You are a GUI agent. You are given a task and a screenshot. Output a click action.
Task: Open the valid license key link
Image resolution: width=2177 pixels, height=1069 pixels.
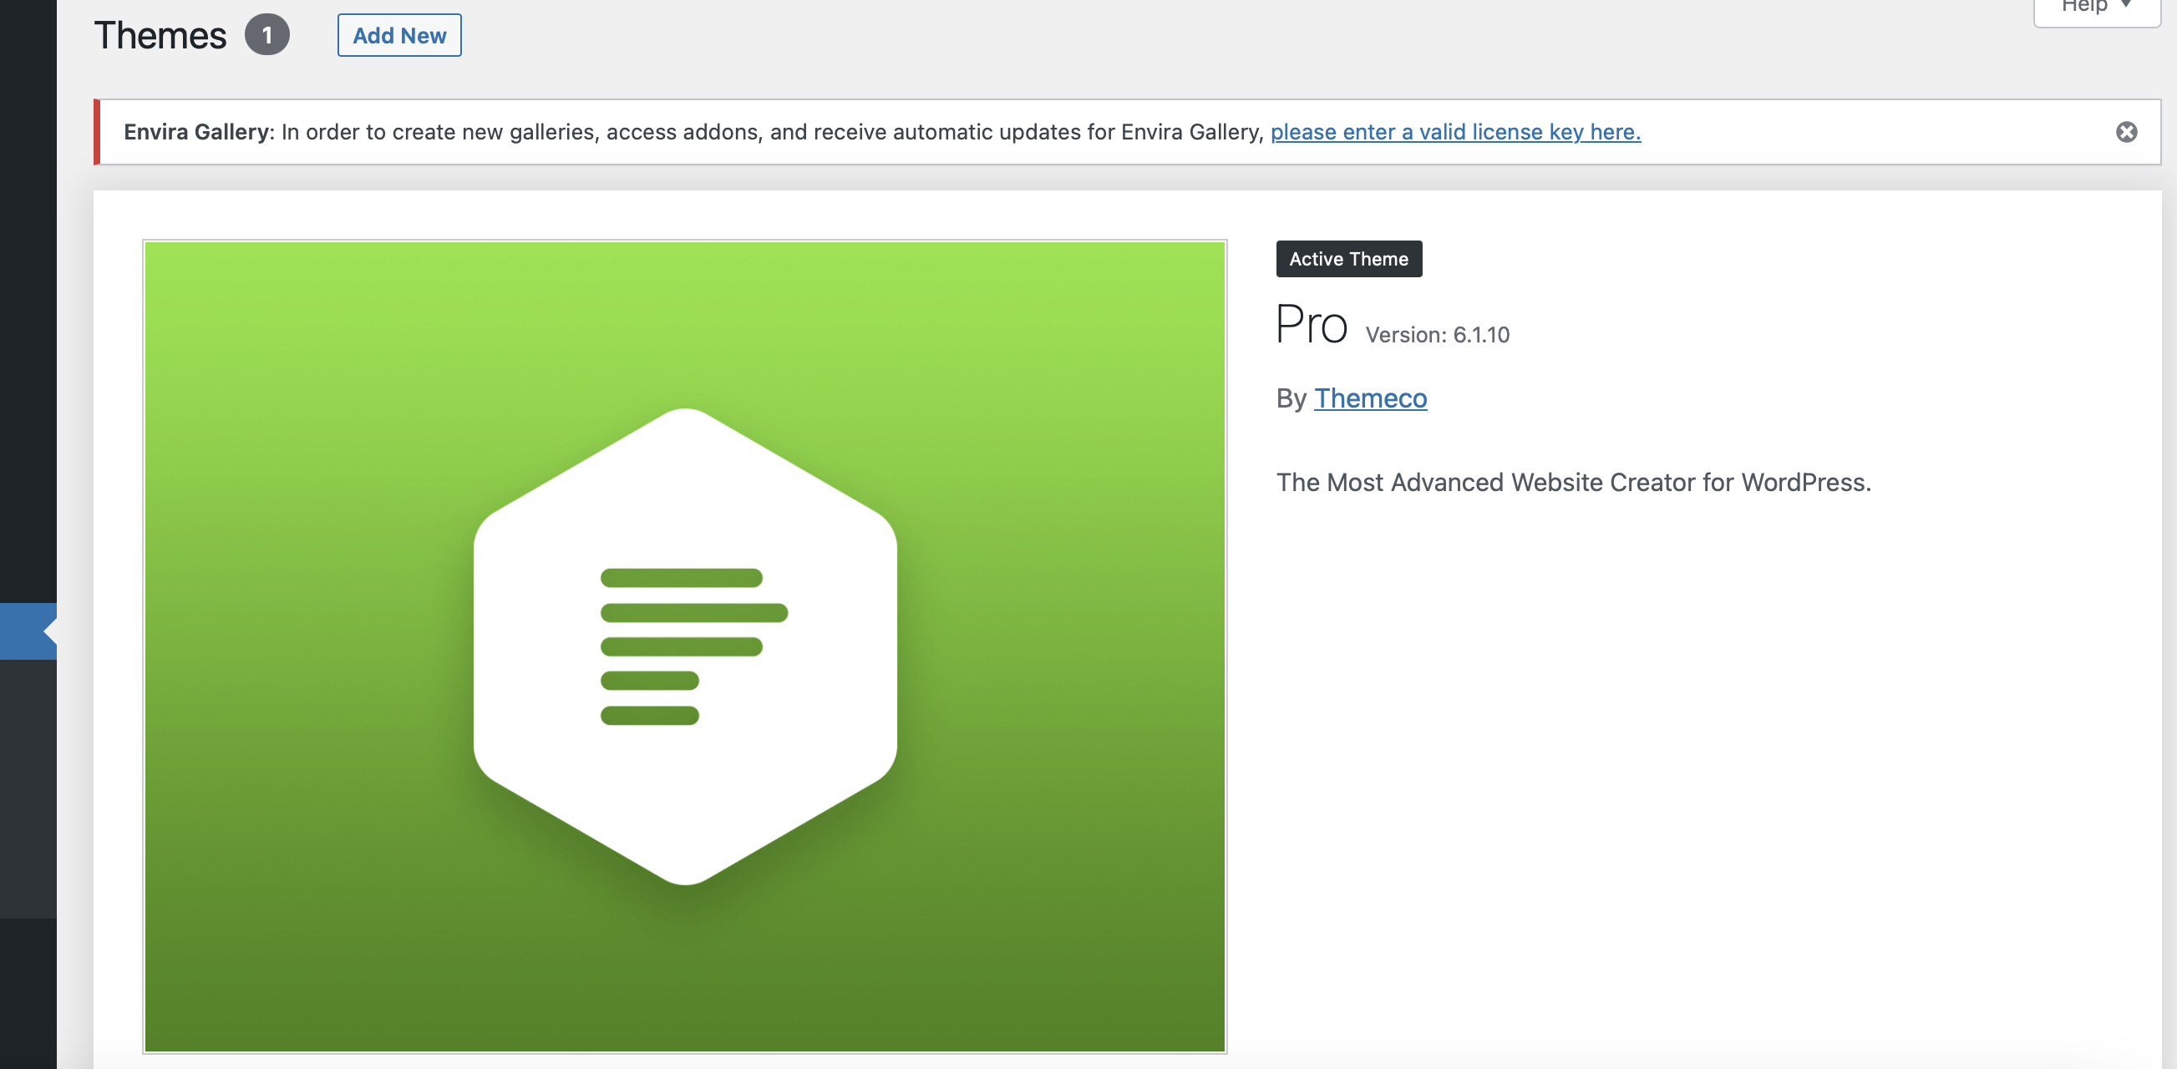[x=1455, y=132]
